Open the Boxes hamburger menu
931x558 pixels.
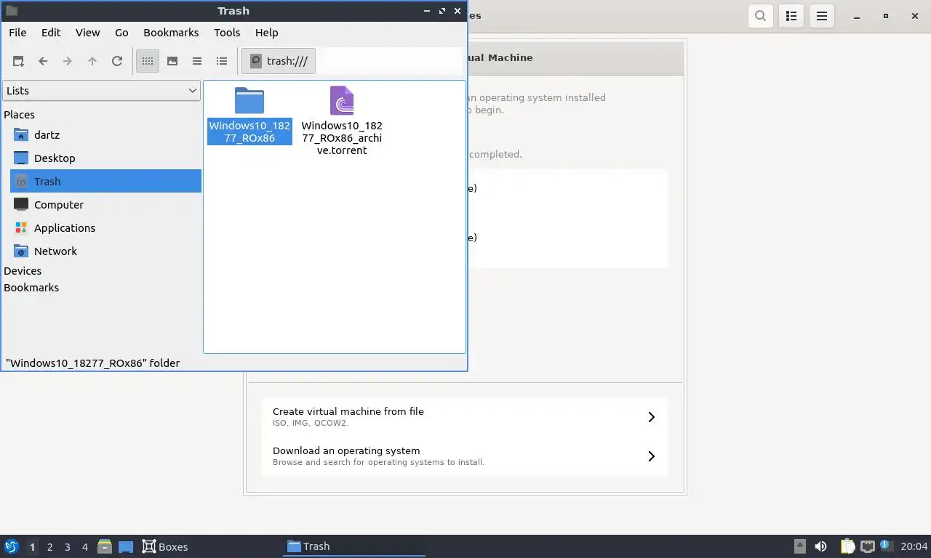(822, 16)
